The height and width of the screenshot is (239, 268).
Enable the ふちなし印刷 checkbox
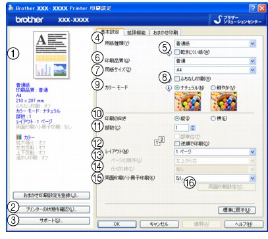[177, 79]
